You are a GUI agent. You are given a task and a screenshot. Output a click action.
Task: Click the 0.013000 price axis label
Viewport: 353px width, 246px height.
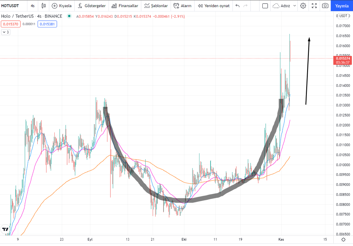(343, 105)
